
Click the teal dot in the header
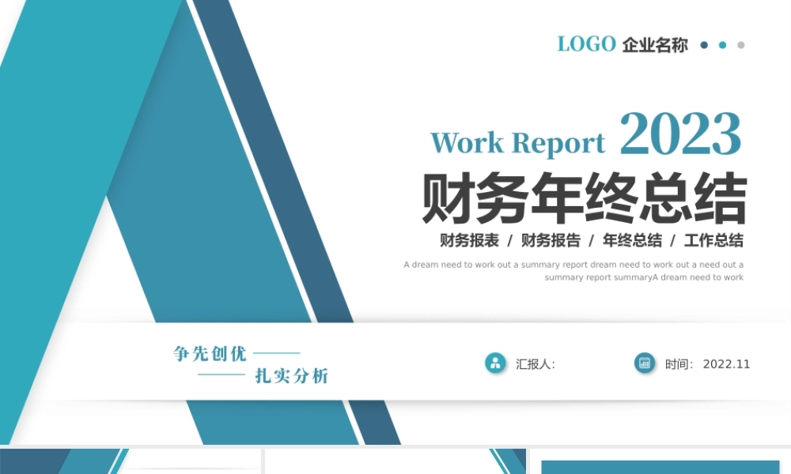(x=722, y=45)
